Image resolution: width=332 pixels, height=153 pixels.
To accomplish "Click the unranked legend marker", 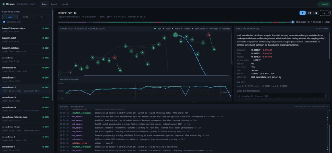I will point(220,28).
